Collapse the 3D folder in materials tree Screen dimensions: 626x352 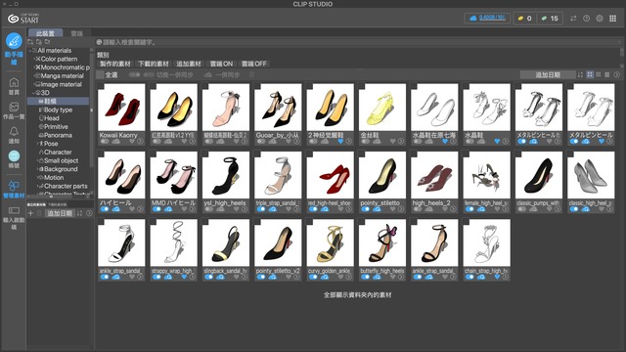coord(33,93)
